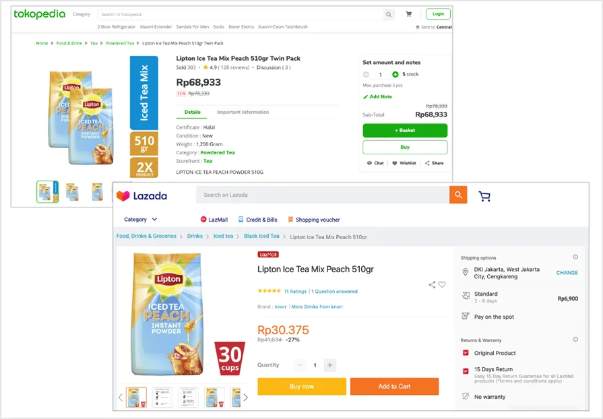Viewport: 603px width, 419px height.
Task: Add product to wishlist via heart icon
Action: coord(442,285)
